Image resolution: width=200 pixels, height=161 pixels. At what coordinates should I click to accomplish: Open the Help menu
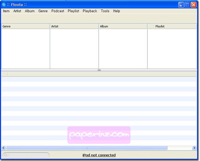(116, 11)
